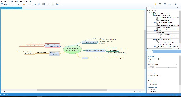The height and width of the screenshot is (97, 181).
Task: Toggle the Show Label checkbox
Action: pyautogui.click(x=149, y=89)
